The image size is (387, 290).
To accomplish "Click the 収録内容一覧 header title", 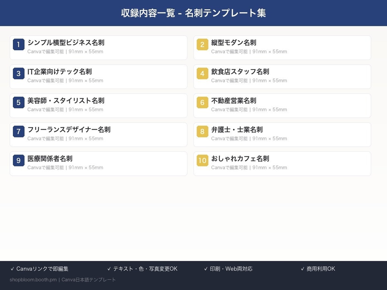I will (193, 12).
